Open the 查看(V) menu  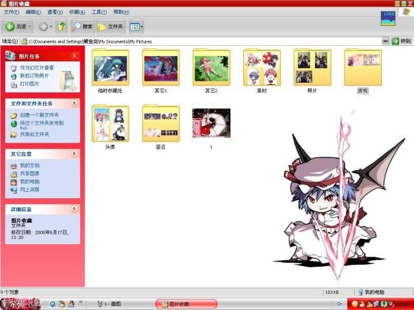[55, 12]
